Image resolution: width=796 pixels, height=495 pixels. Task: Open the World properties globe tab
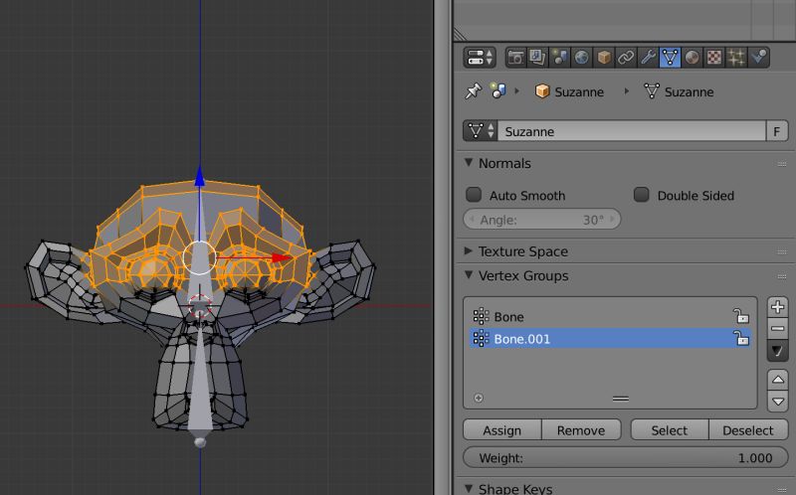click(581, 58)
